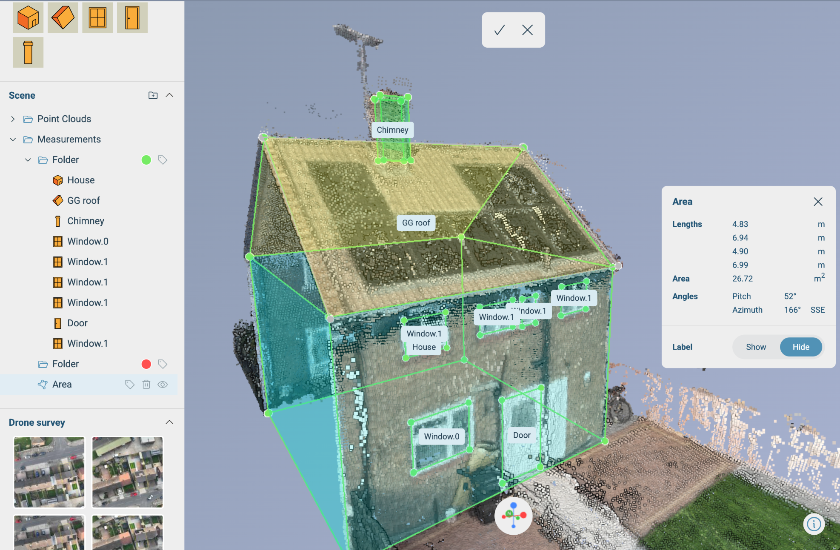Switch Label toggle to Show
Viewport: 840px width, 550px height.
pos(756,347)
